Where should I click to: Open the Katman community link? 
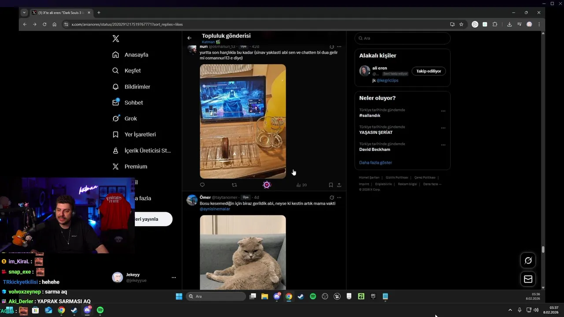tap(211, 42)
